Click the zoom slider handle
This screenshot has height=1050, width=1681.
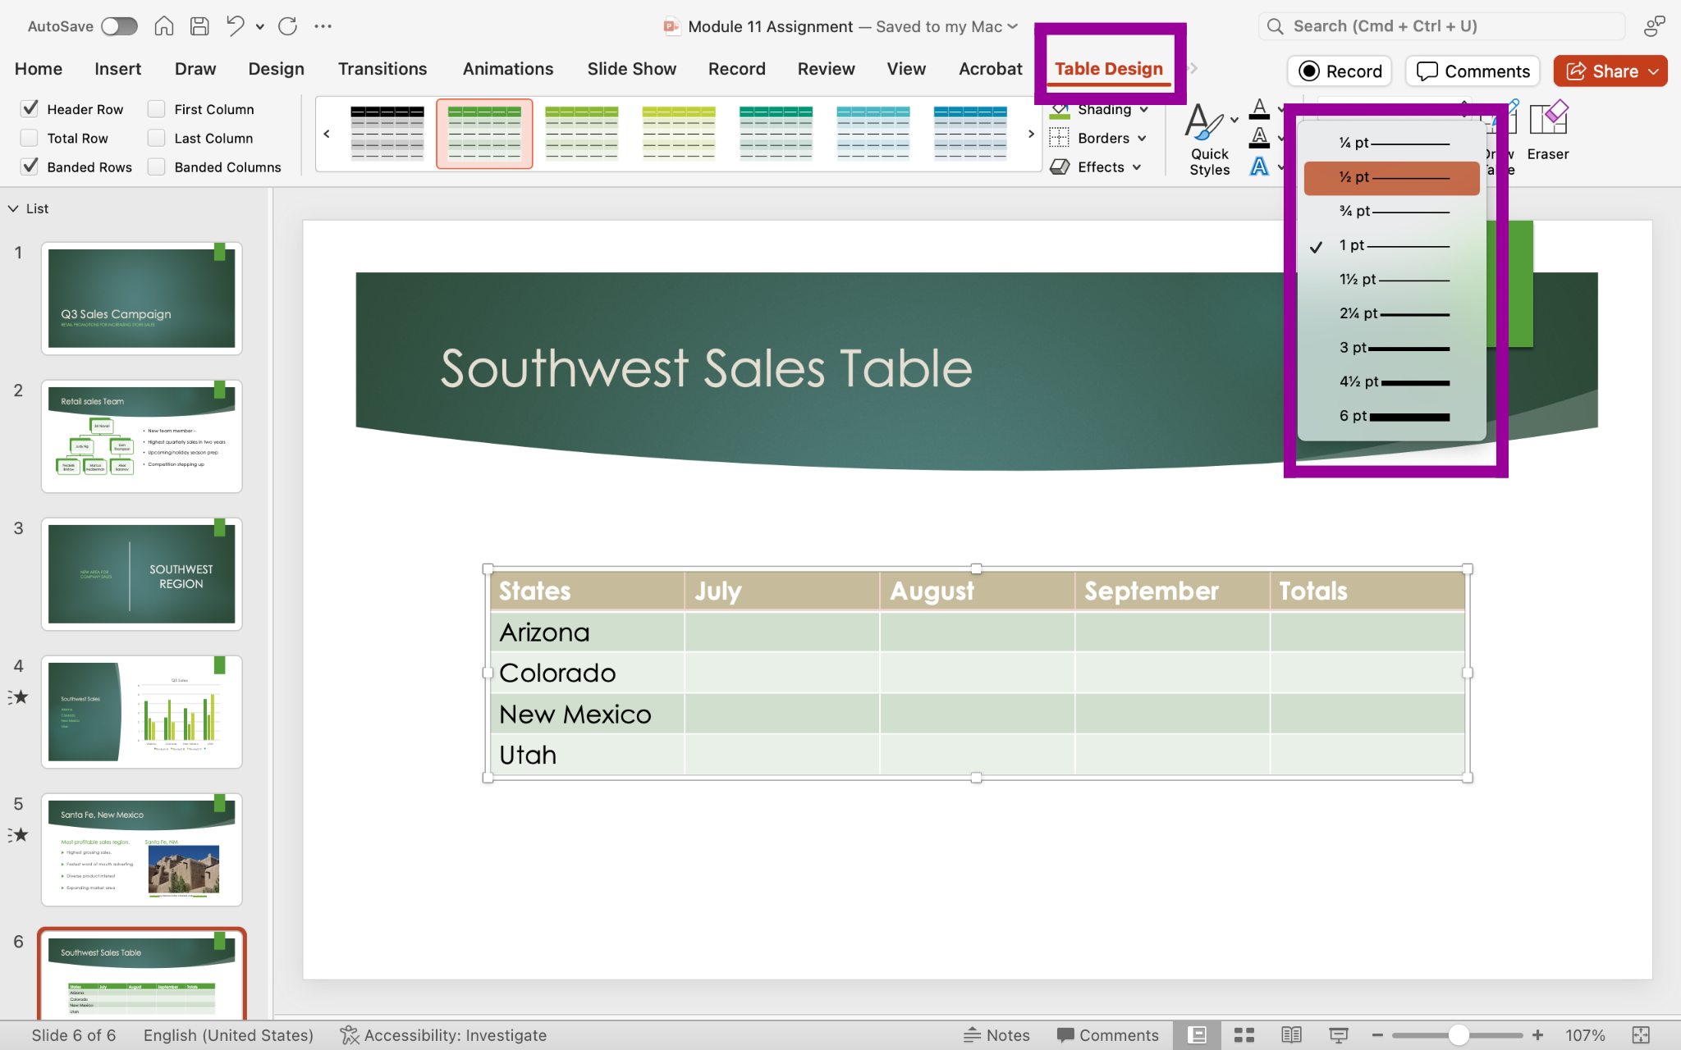point(1459,1035)
